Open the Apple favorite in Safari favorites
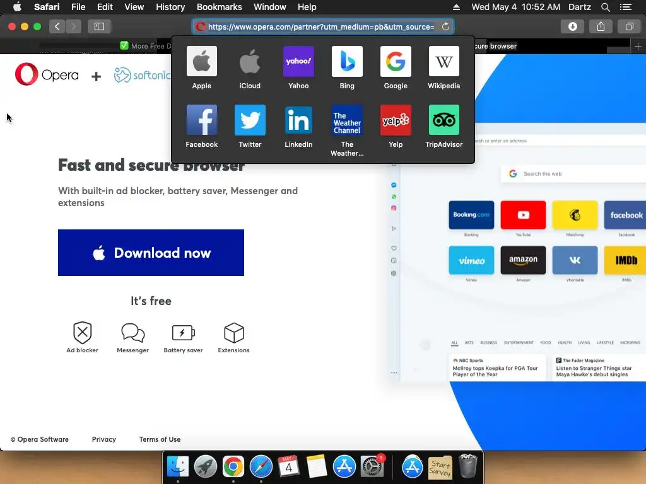The image size is (646, 484). pyautogui.click(x=201, y=68)
